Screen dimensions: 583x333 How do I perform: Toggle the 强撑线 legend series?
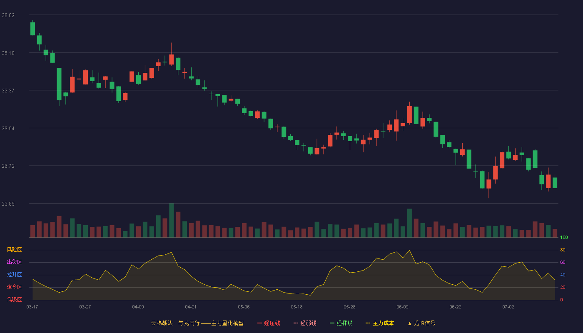[341, 323]
